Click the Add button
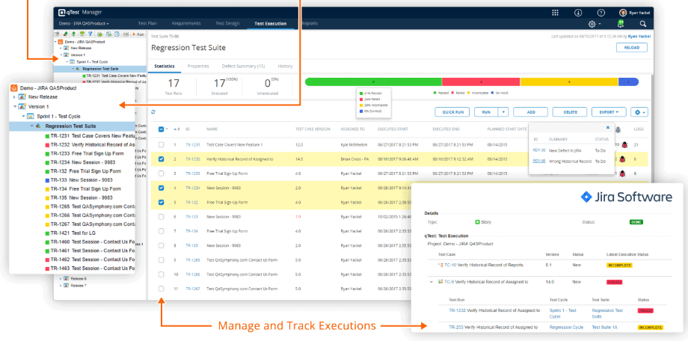The height and width of the screenshot is (341, 688). pos(530,112)
